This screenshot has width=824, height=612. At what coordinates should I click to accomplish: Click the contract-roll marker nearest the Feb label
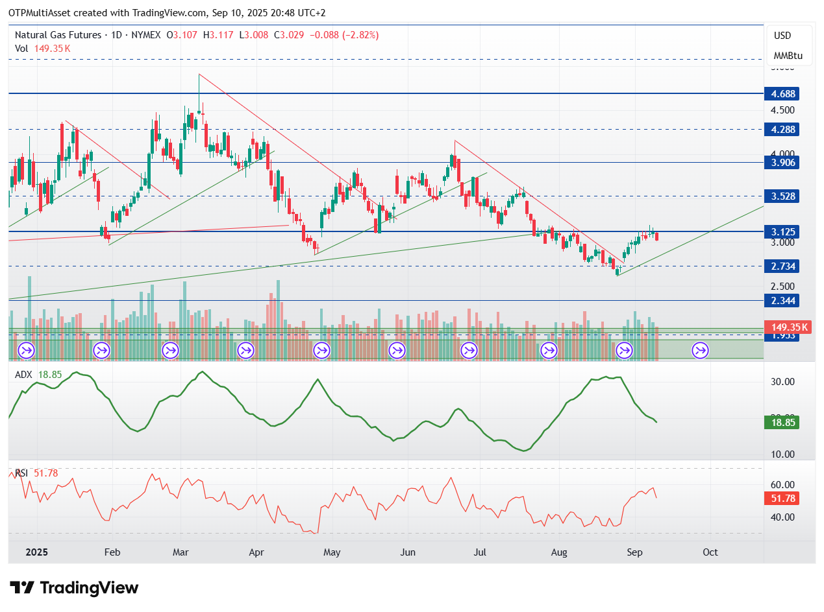101,351
